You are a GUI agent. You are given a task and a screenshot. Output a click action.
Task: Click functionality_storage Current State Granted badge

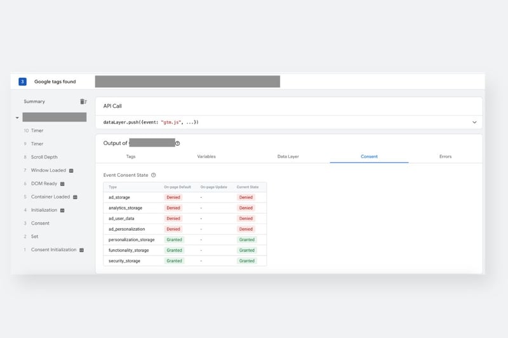click(247, 250)
